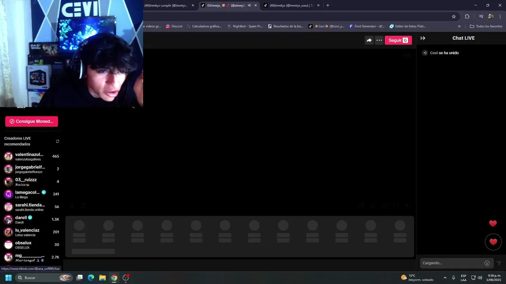Open the Font Generator bookmark
This screenshot has height=284, width=506.
tap(366, 26)
